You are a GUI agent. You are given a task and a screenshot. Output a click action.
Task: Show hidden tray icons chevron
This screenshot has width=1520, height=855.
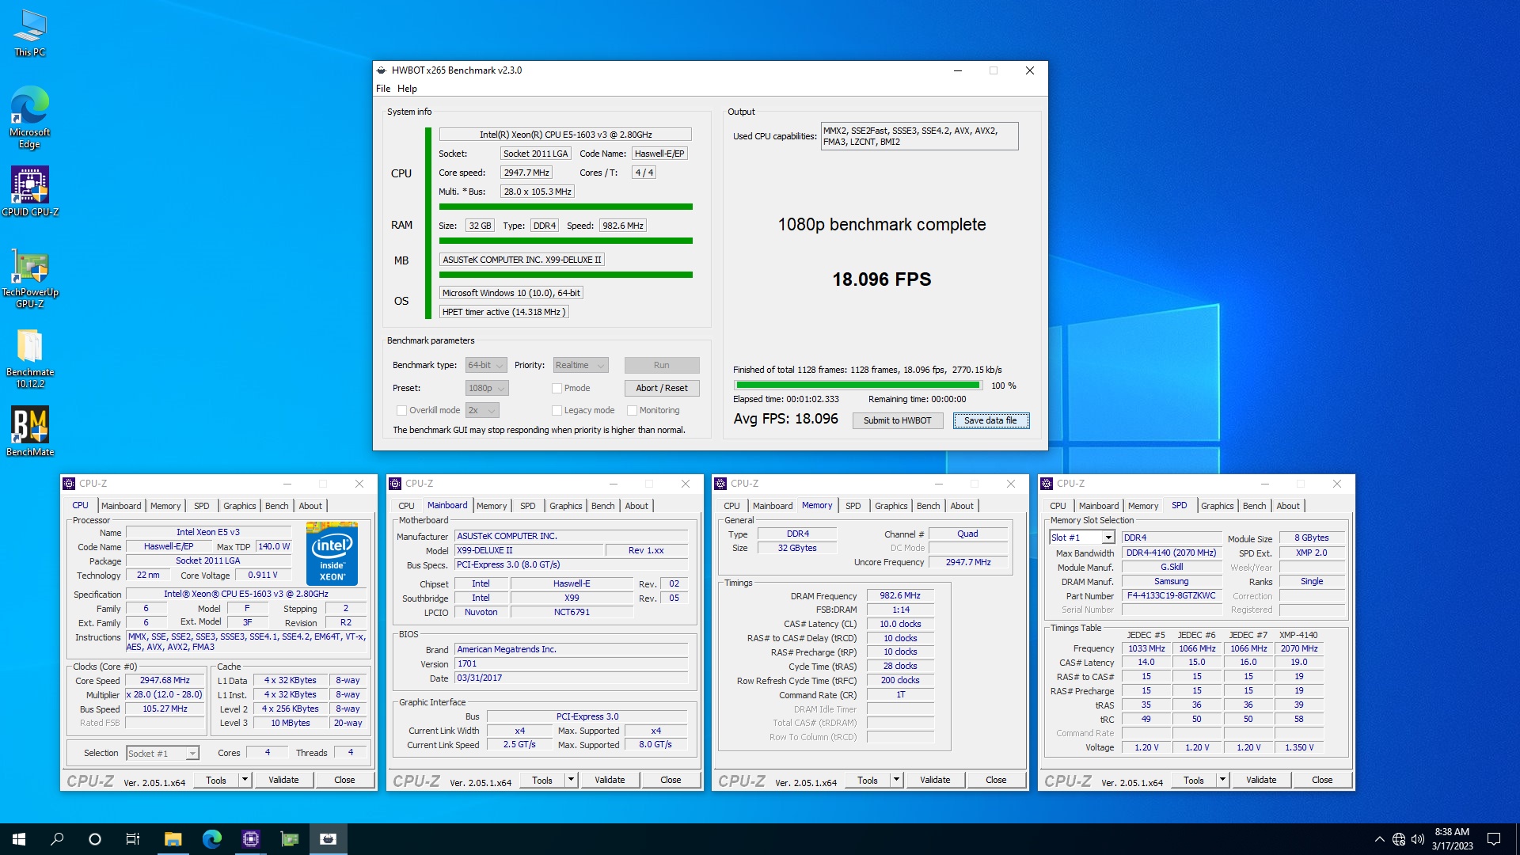pos(1380,839)
